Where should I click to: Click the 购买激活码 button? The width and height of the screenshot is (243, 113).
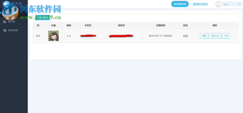[x=180, y=4]
